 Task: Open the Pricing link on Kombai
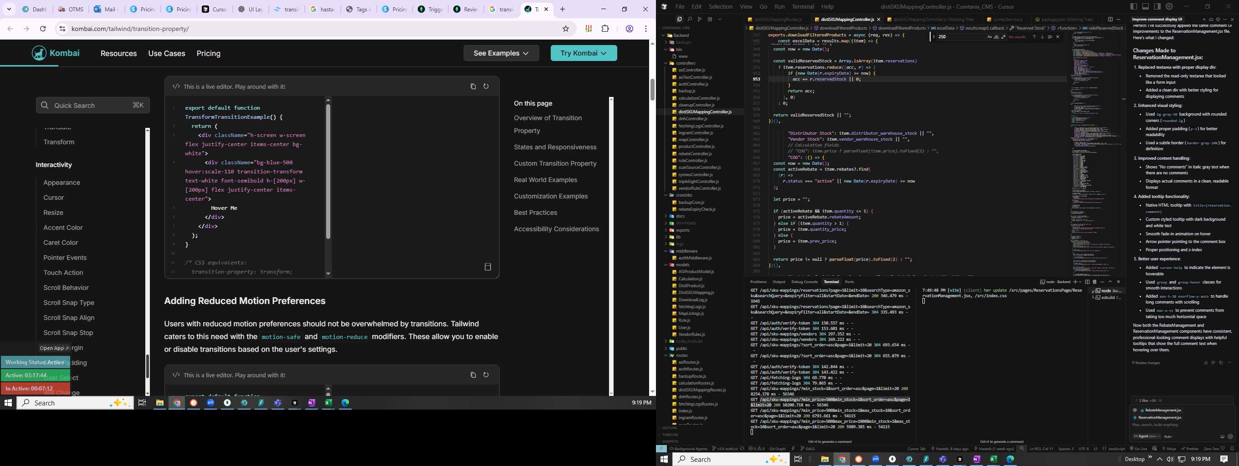pyautogui.click(x=208, y=53)
